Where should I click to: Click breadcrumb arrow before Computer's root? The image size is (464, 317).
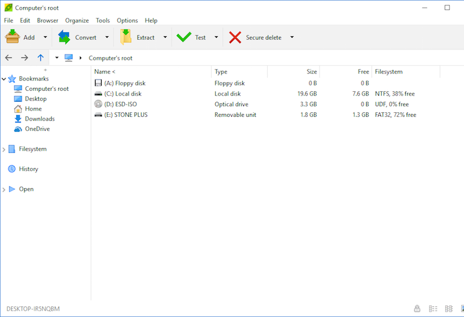coord(81,58)
